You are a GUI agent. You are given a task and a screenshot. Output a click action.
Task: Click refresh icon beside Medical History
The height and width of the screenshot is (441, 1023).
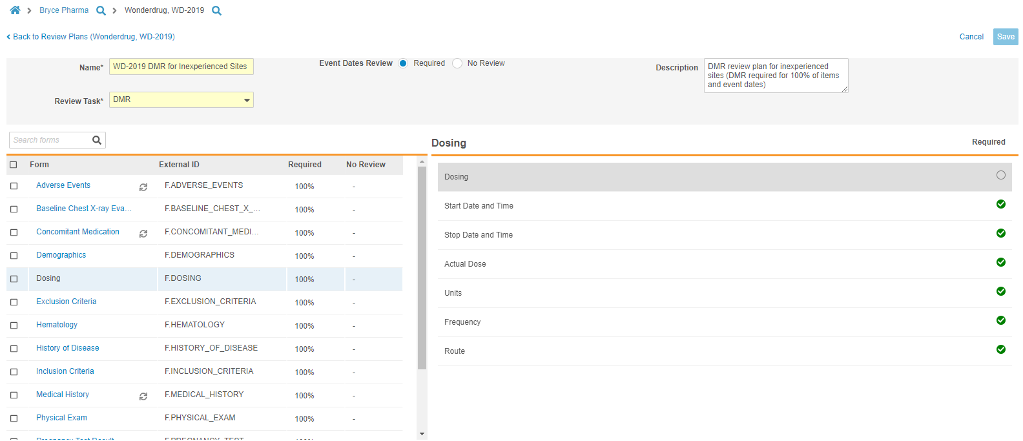pyautogui.click(x=143, y=396)
